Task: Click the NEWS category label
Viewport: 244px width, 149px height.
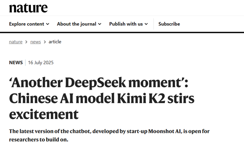Action: pos(16,63)
